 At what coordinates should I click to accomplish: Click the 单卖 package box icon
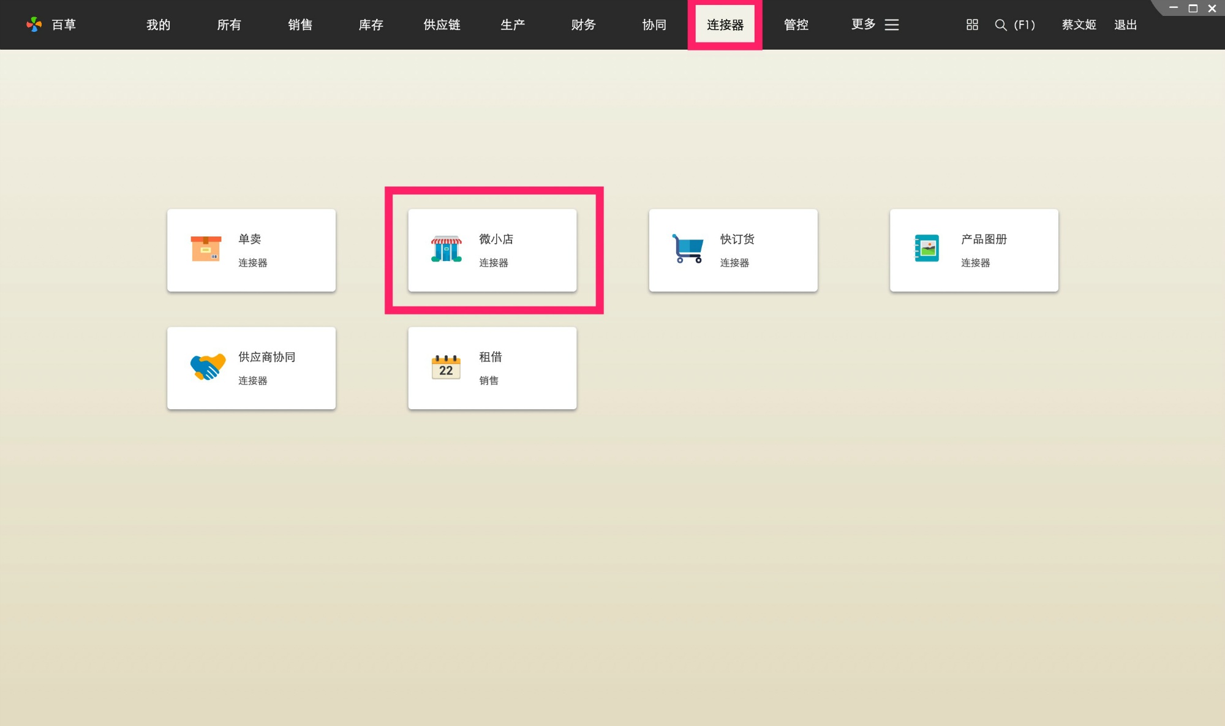(206, 249)
